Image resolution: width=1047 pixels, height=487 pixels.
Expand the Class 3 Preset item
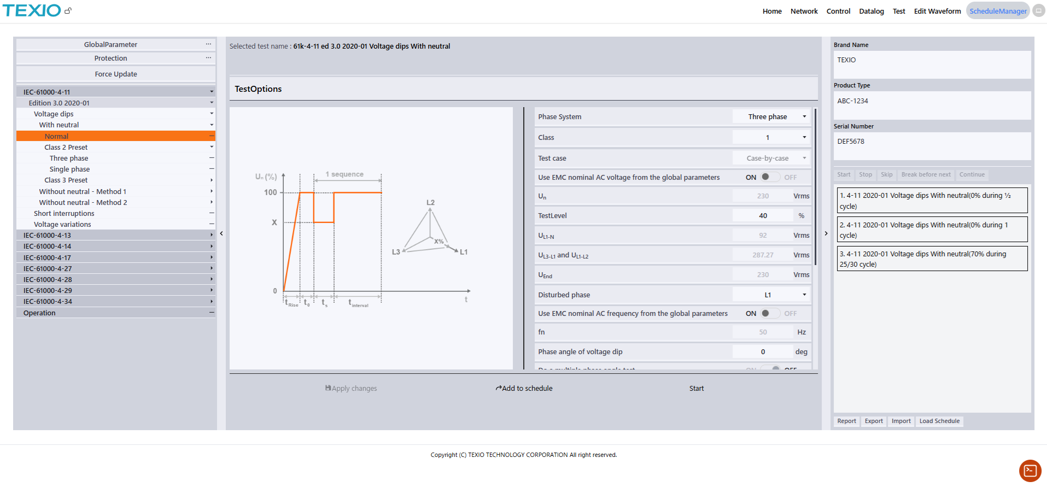211,180
